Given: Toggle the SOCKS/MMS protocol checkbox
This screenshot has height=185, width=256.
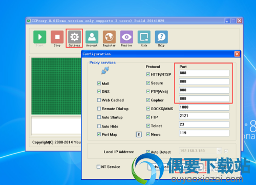Looking at the screenshot, I should coord(148,109).
